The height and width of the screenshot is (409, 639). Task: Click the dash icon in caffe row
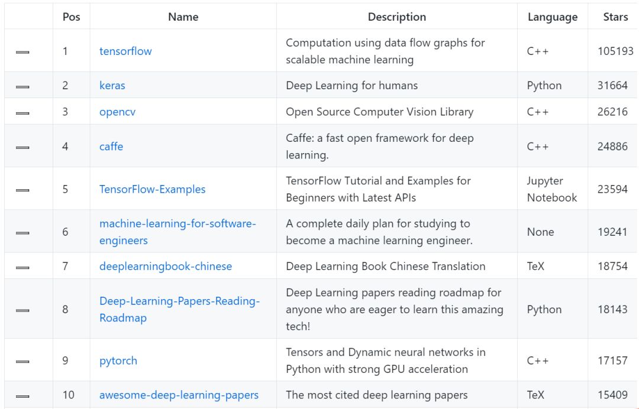(x=22, y=148)
